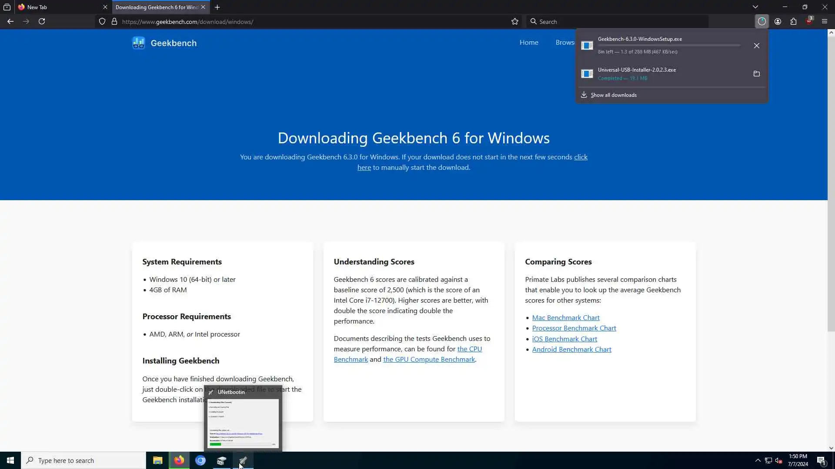
Task: Open Firefox View icon in tab bar
Action: coord(7,7)
